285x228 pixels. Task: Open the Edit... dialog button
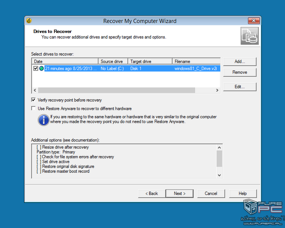(x=240, y=87)
